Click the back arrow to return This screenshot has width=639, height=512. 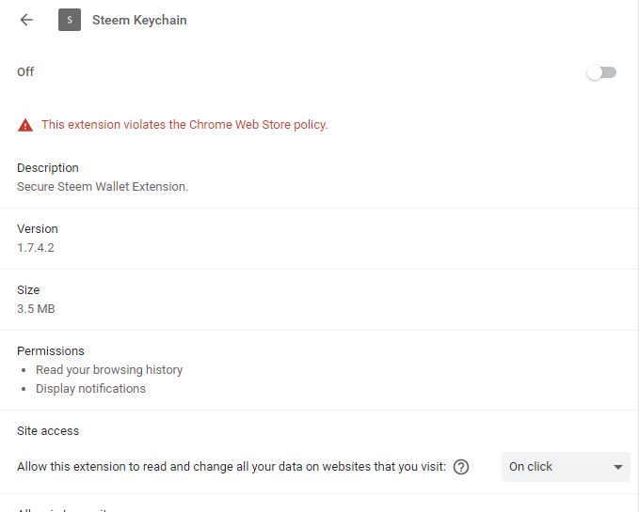pyautogui.click(x=26, y=20)
